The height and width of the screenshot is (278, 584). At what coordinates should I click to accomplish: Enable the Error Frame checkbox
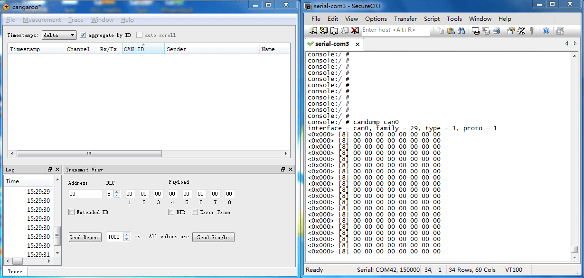(x=195, y=212)
